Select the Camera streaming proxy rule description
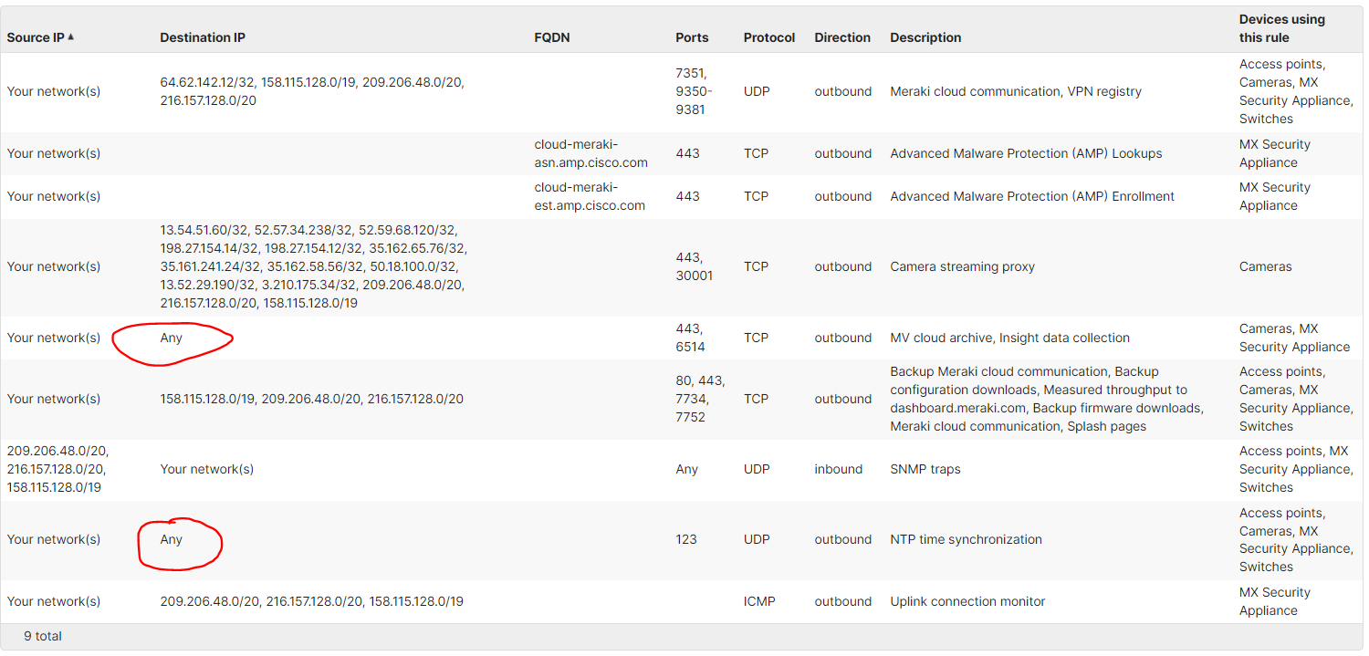Viewport: 1369px width, 656px height. [x=961, y=266]
